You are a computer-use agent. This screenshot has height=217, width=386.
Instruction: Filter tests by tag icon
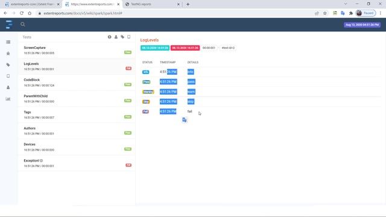click(x=122, y=37)
